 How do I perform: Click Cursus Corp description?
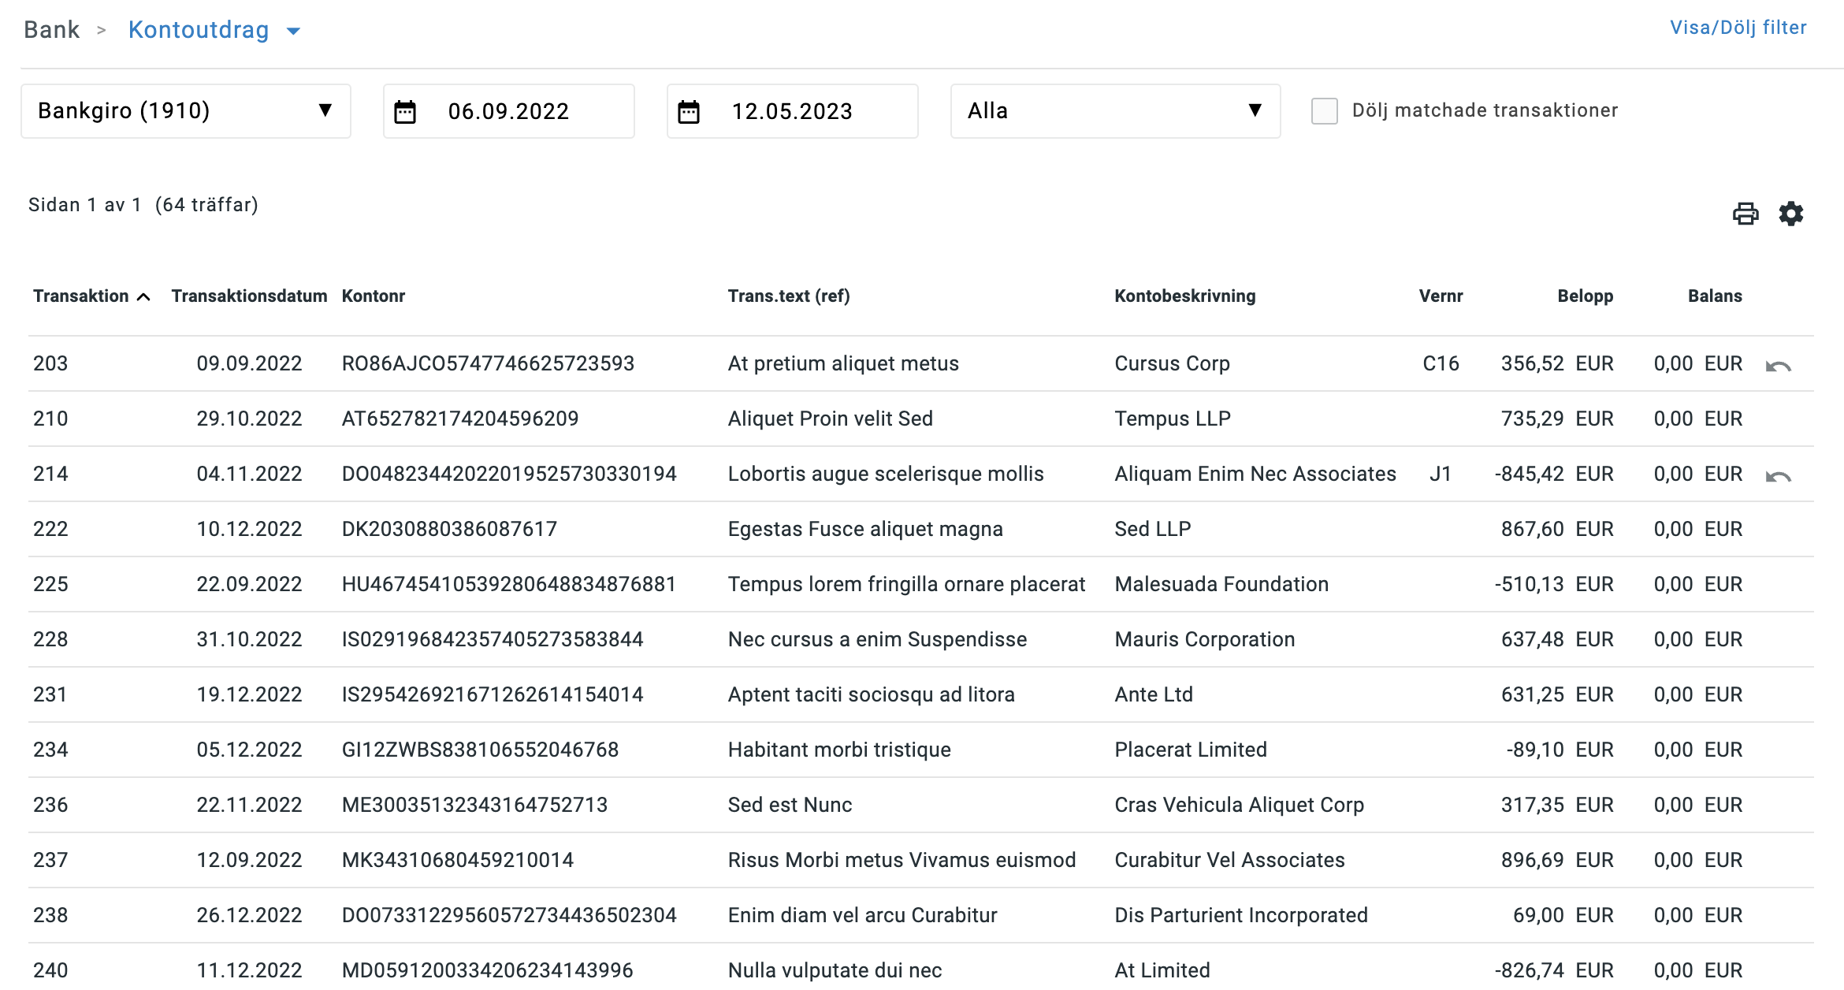[1172, 363]
